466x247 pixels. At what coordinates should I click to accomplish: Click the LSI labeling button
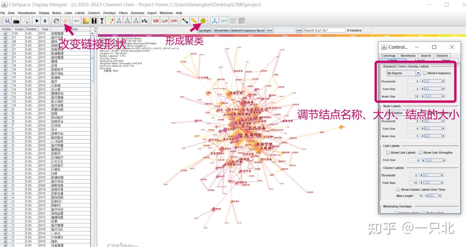pyautogui.click(x=156, y=20)
